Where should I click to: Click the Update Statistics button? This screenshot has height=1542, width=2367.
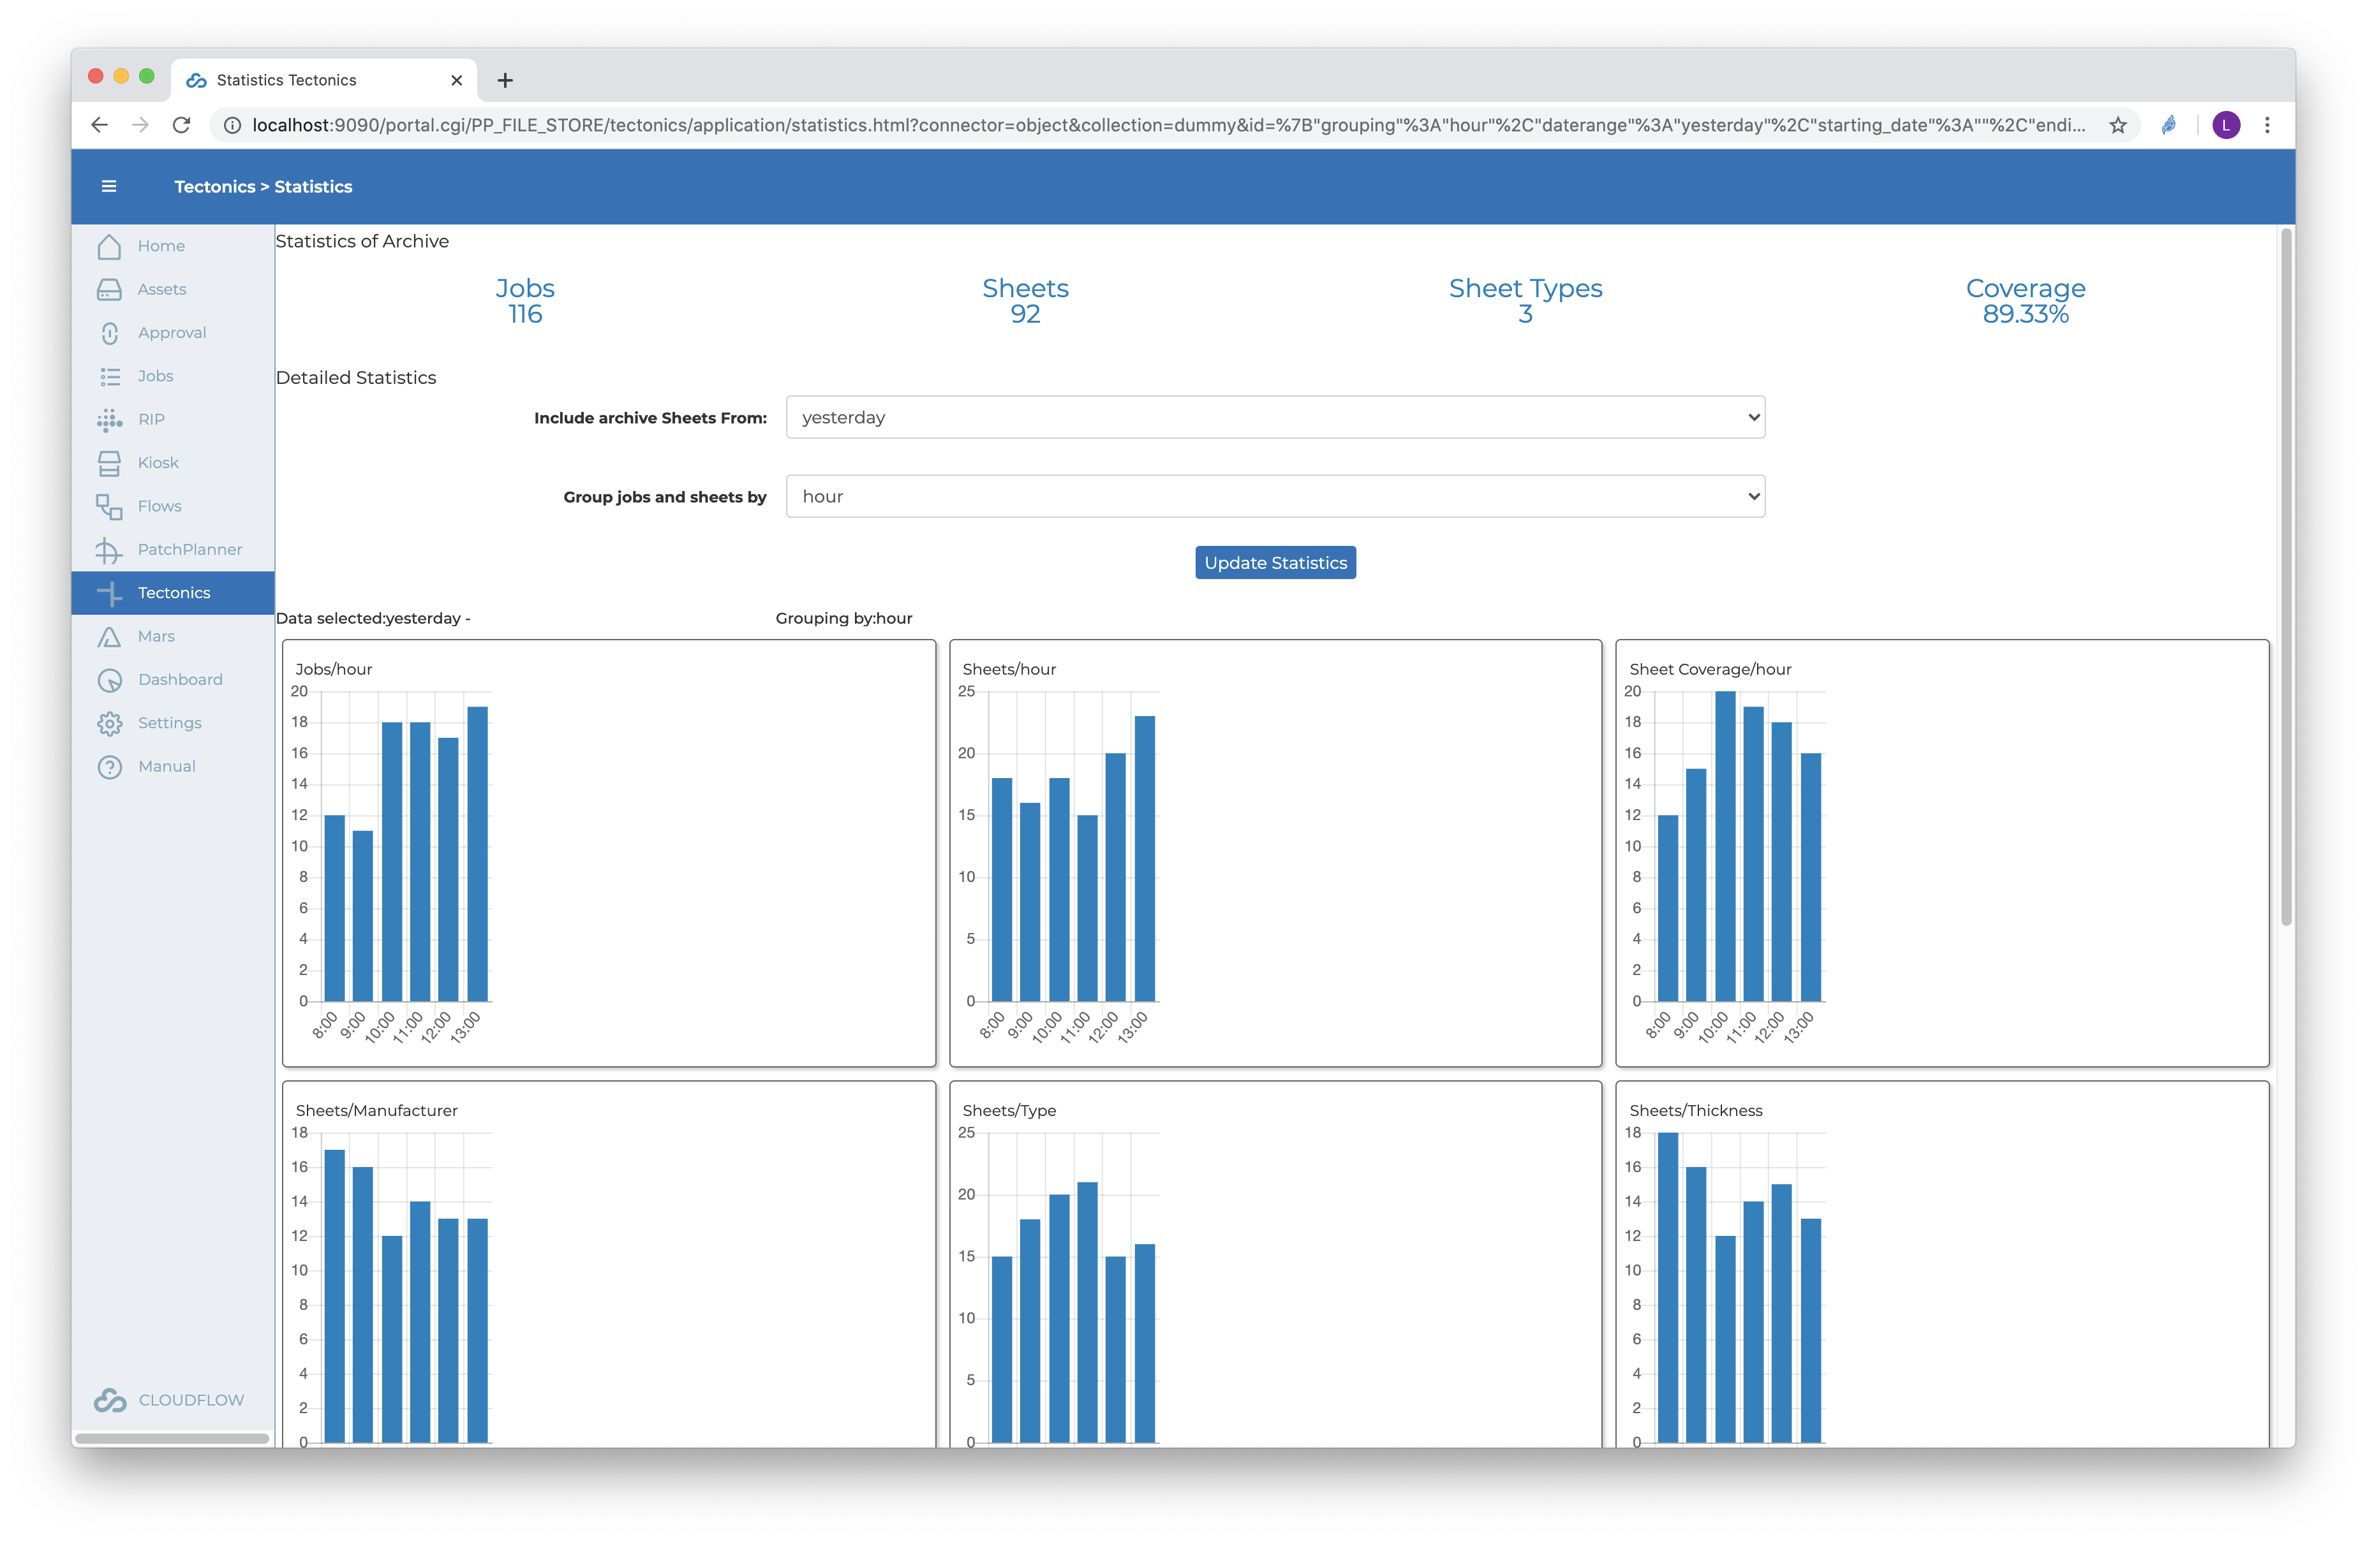coord(1274,562)
